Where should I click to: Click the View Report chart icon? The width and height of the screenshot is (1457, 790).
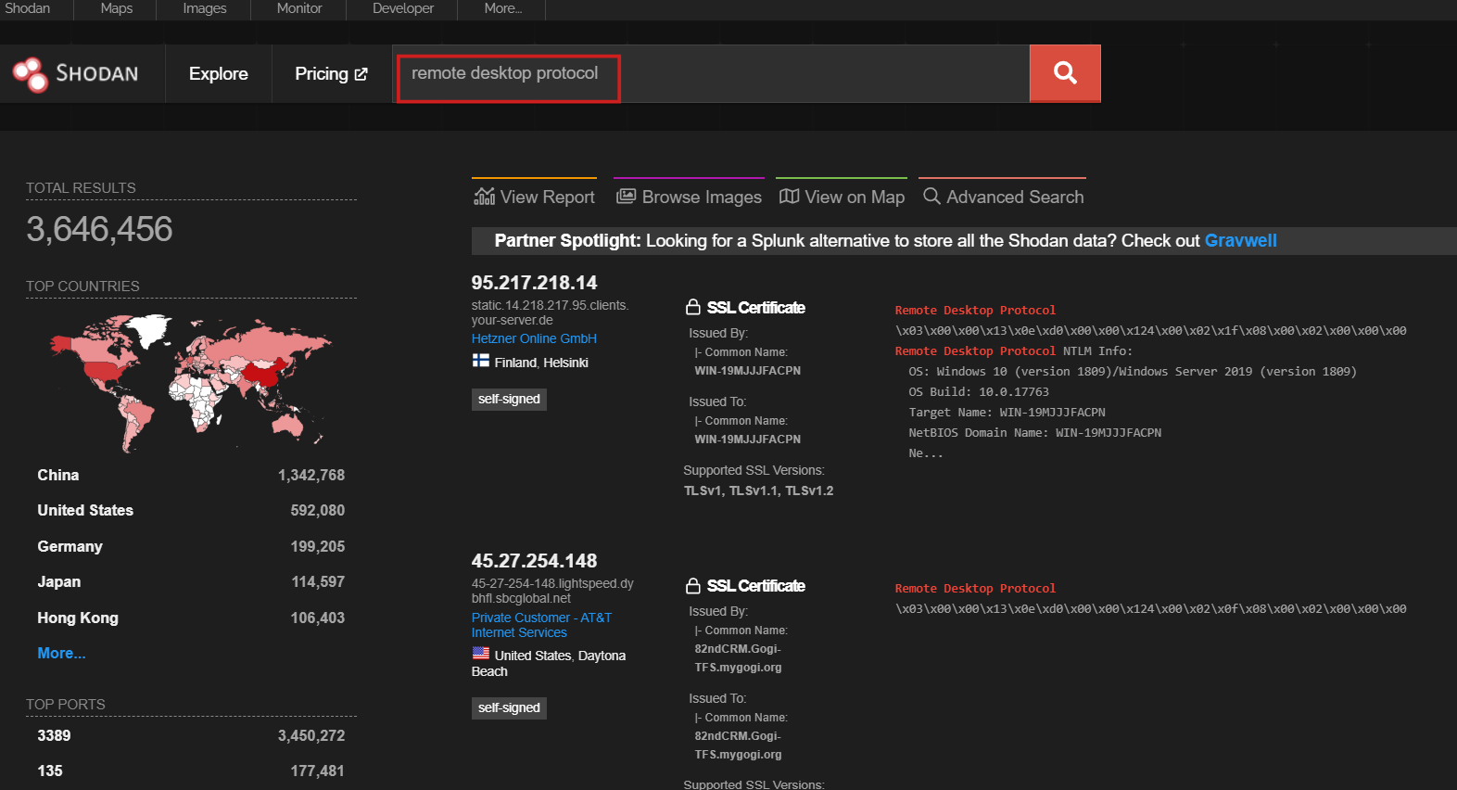pyautogui.click(x=484, y=197)
